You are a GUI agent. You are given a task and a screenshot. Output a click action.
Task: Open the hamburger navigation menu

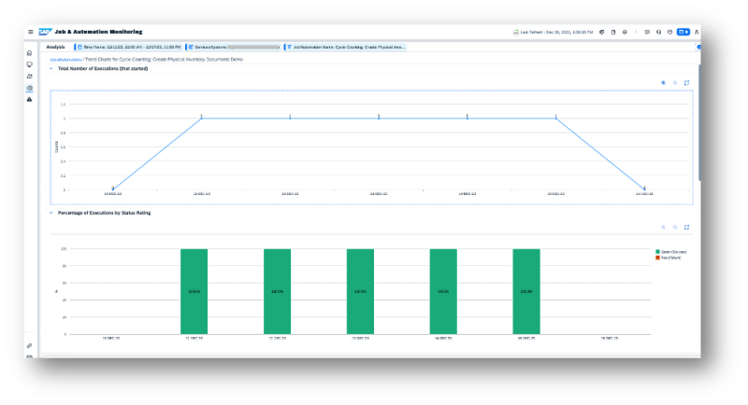point(30,31)
